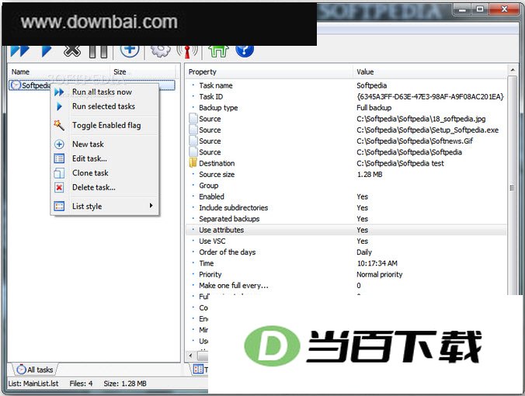Select the Backup type property row
The width and height of the screenshot is (525, 396).
(346, 107)
